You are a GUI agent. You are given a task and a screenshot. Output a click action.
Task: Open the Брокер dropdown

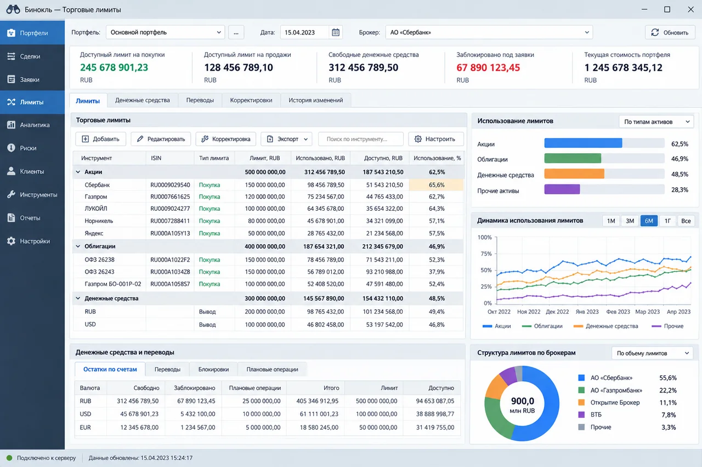tap(489, 32)
